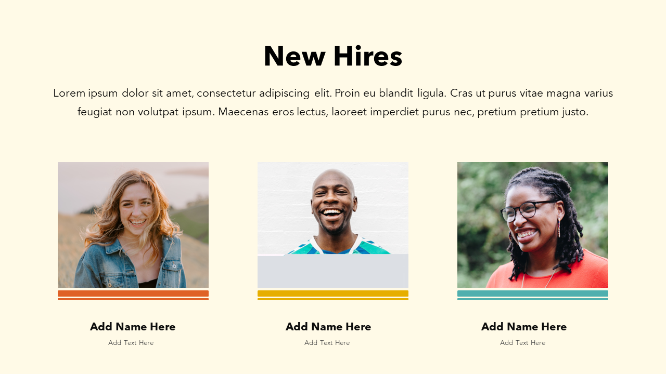666x374 pixels.
Task: Select the New Hires title text
Action: pos(333,56)
